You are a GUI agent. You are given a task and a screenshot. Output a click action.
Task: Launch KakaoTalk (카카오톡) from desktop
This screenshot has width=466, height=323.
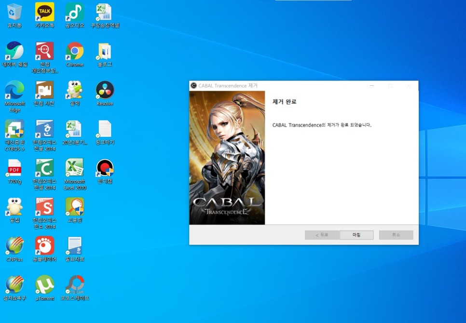click(x=44, y=15)
